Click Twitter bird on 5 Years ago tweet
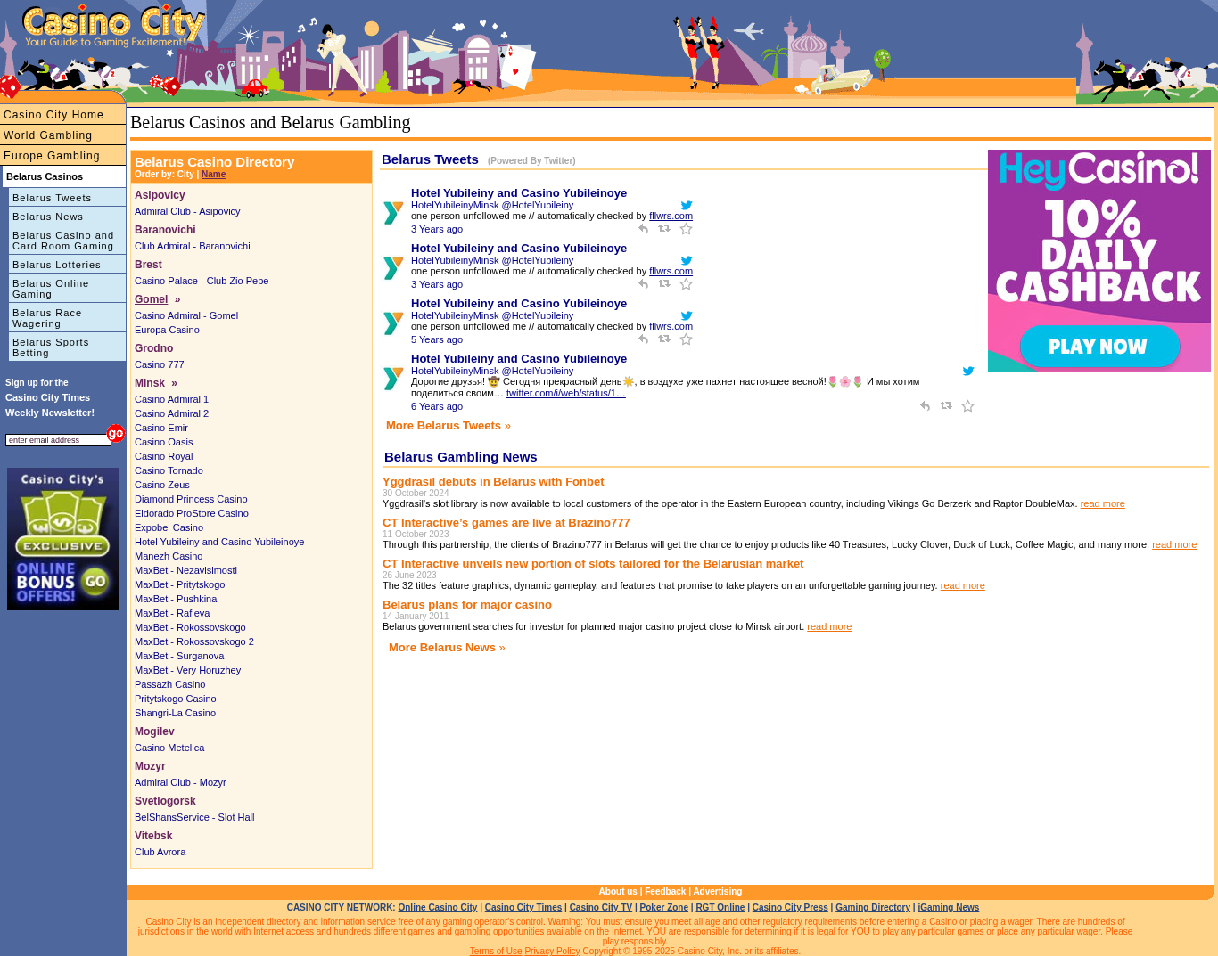This screenshot has height=956, width=1218. [x=687, y=316]
